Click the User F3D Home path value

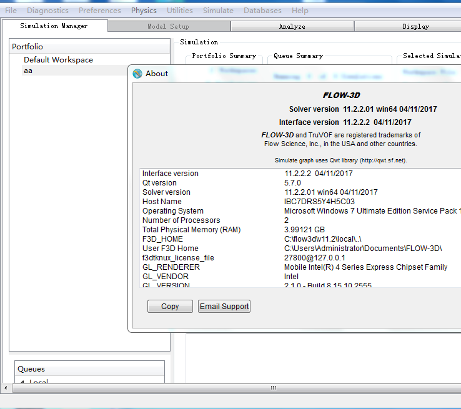[363, 249]
